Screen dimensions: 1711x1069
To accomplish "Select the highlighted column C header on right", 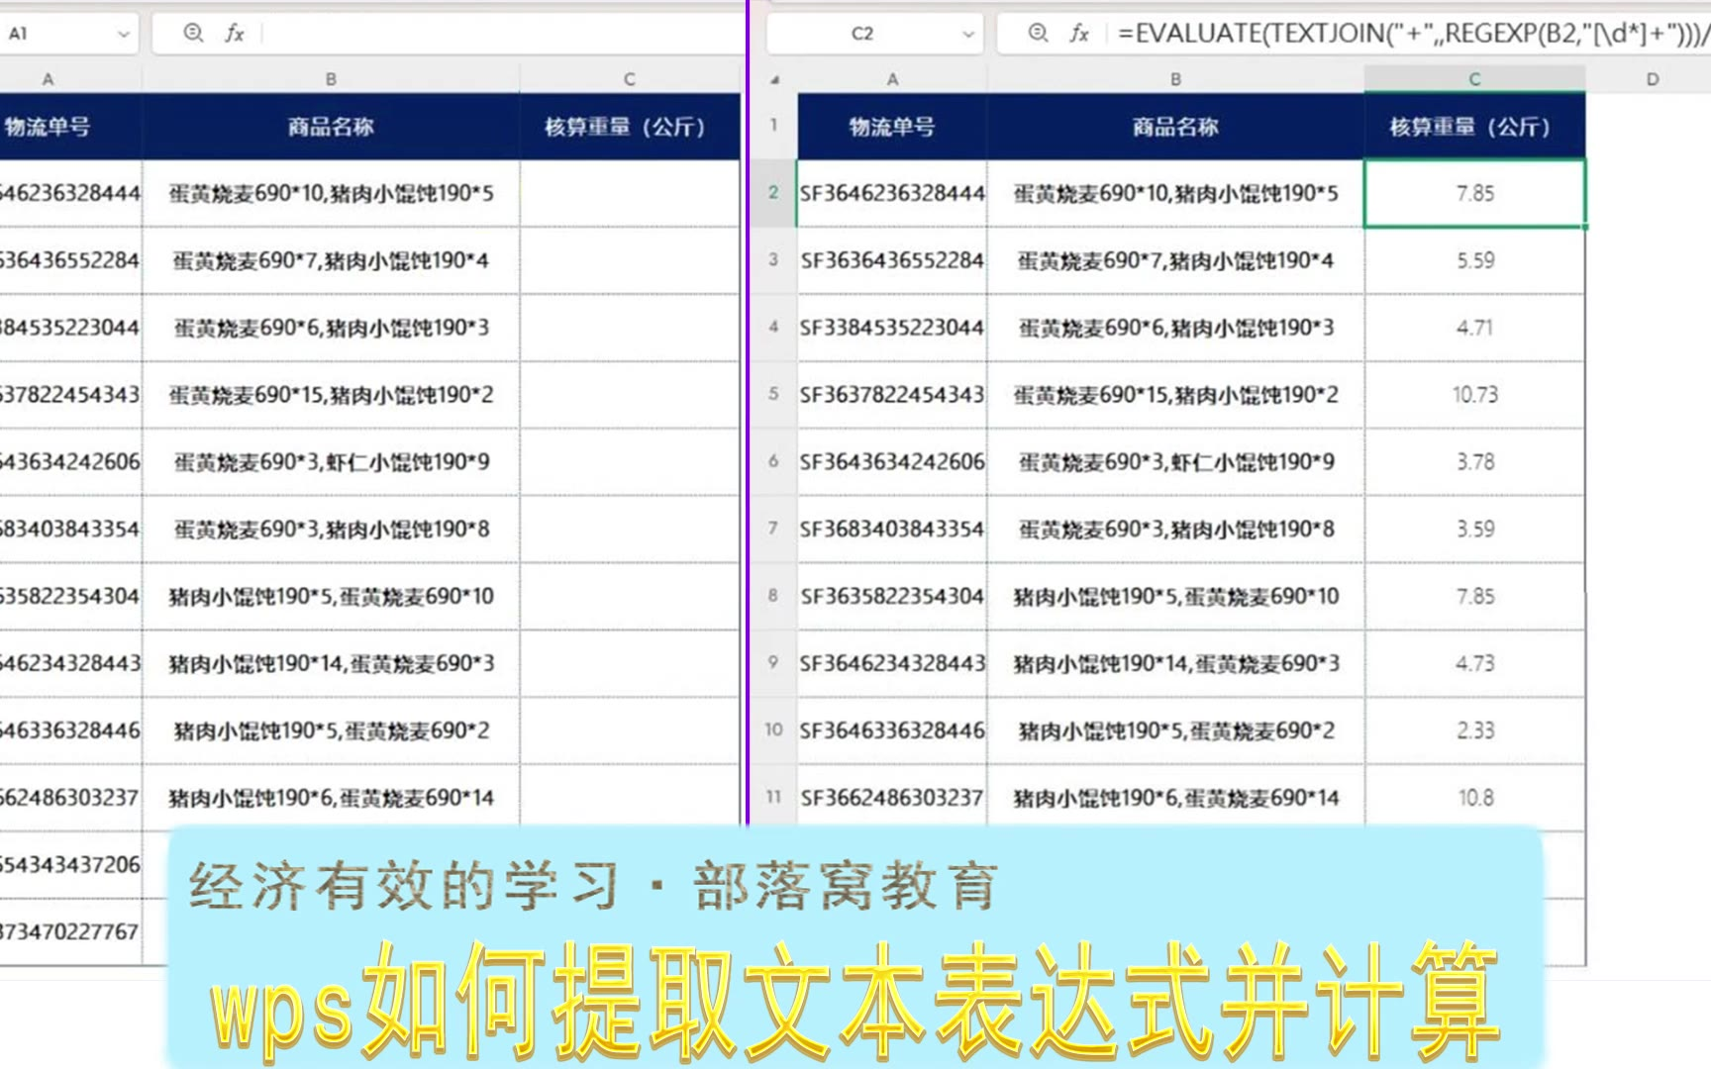I will pyautogui.click(x=1474, y=79).
